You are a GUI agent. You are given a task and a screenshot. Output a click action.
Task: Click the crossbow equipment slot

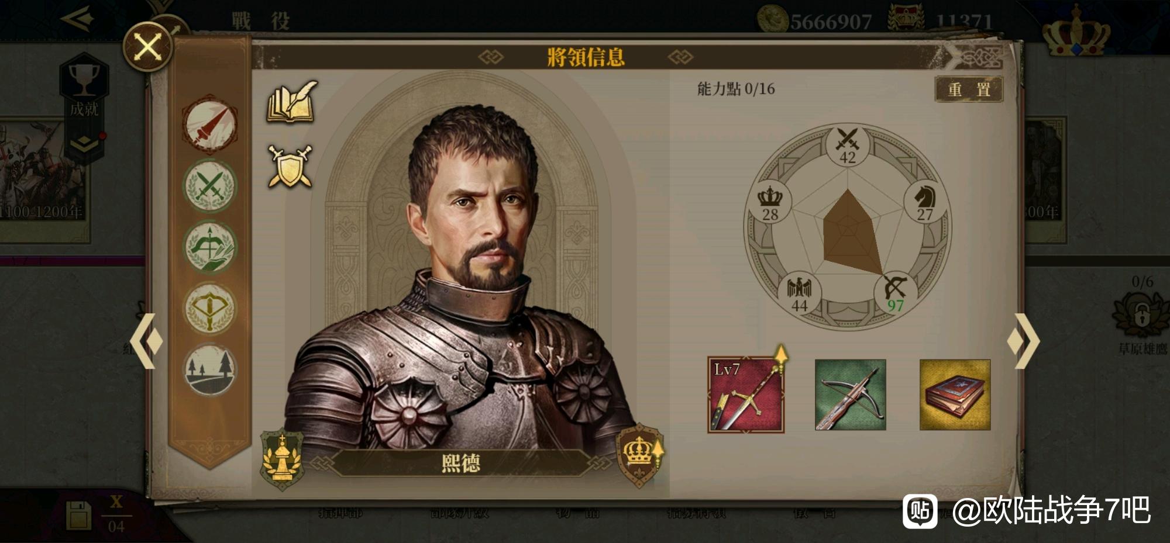pos(850,395)
